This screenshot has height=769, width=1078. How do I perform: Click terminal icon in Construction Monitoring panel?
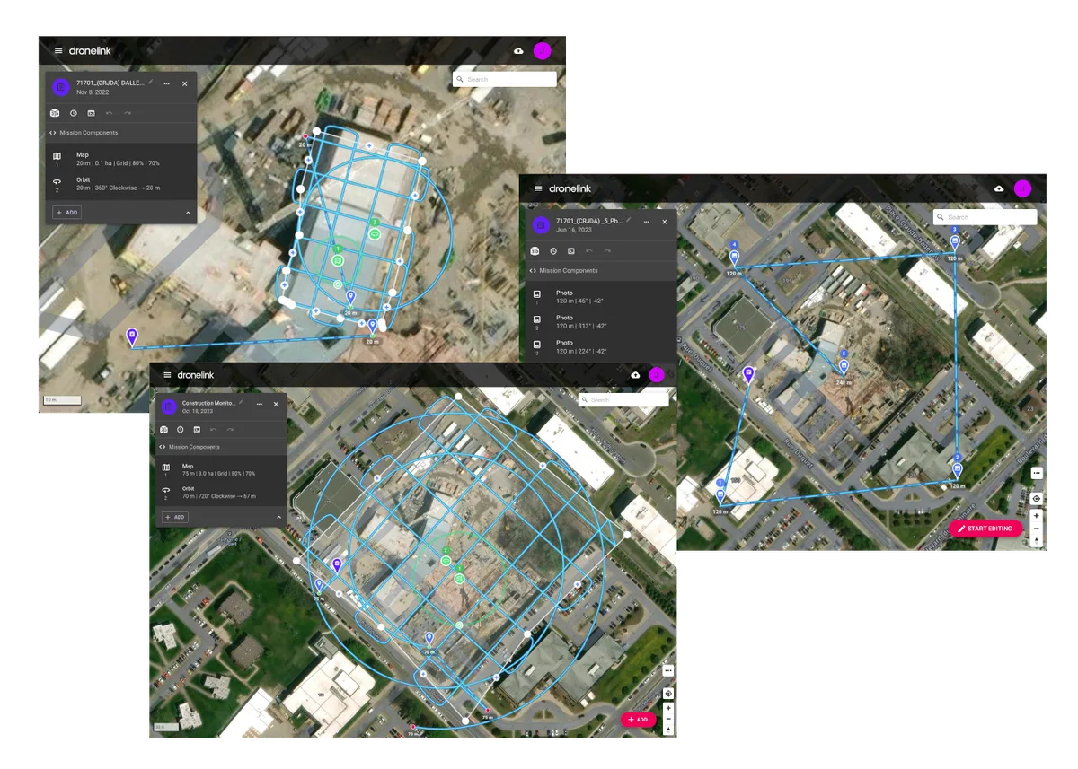click(x=197, y=430)
